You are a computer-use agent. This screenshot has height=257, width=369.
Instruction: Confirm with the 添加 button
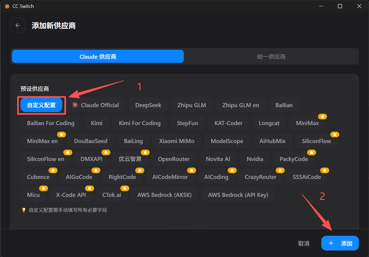click(340, 243)
